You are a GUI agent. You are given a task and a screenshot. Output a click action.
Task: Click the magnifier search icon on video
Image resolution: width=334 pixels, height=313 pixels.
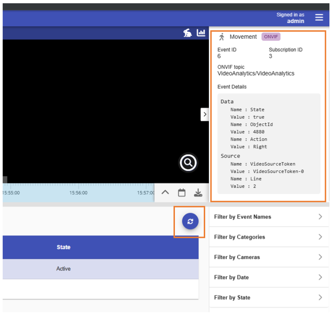(x=188, y=163)
